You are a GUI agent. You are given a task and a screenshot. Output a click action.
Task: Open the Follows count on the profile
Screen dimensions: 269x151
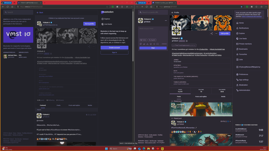click(201, 91)
